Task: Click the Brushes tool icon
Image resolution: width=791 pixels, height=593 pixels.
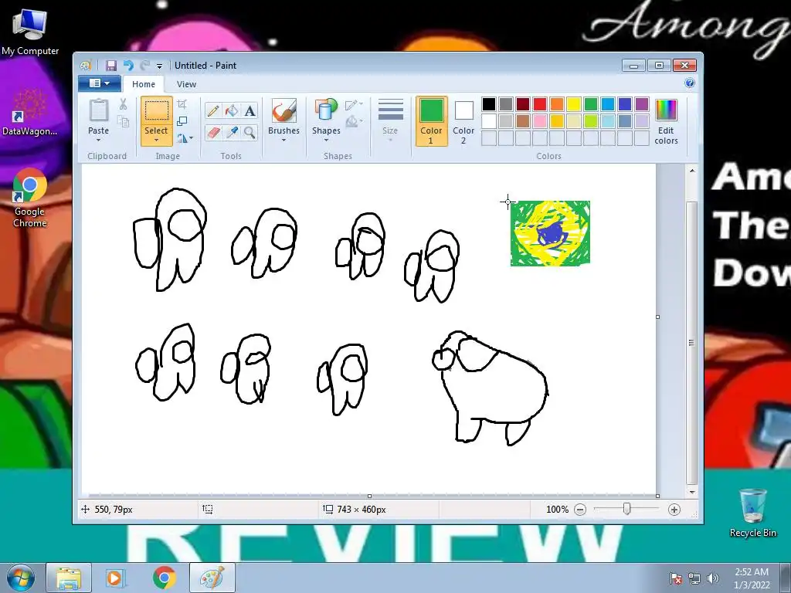Action: 284,110
